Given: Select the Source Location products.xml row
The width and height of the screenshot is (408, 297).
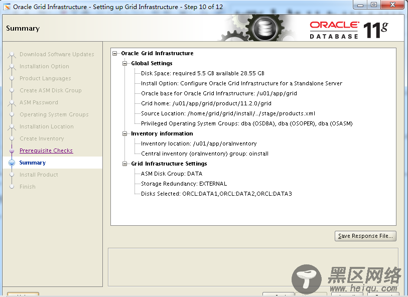Looking at the screenshot, I should [228, 114].
